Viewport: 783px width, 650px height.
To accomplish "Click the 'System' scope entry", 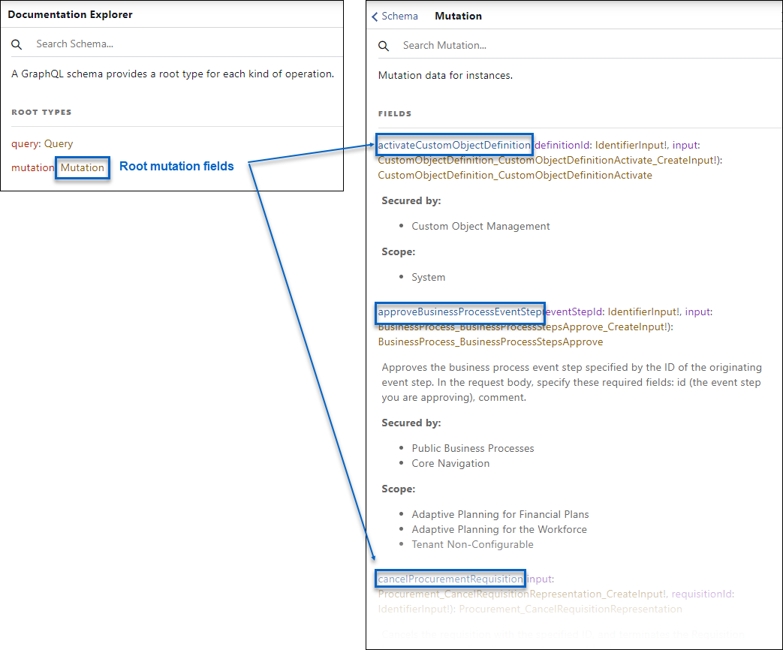I will coord(428,277).
